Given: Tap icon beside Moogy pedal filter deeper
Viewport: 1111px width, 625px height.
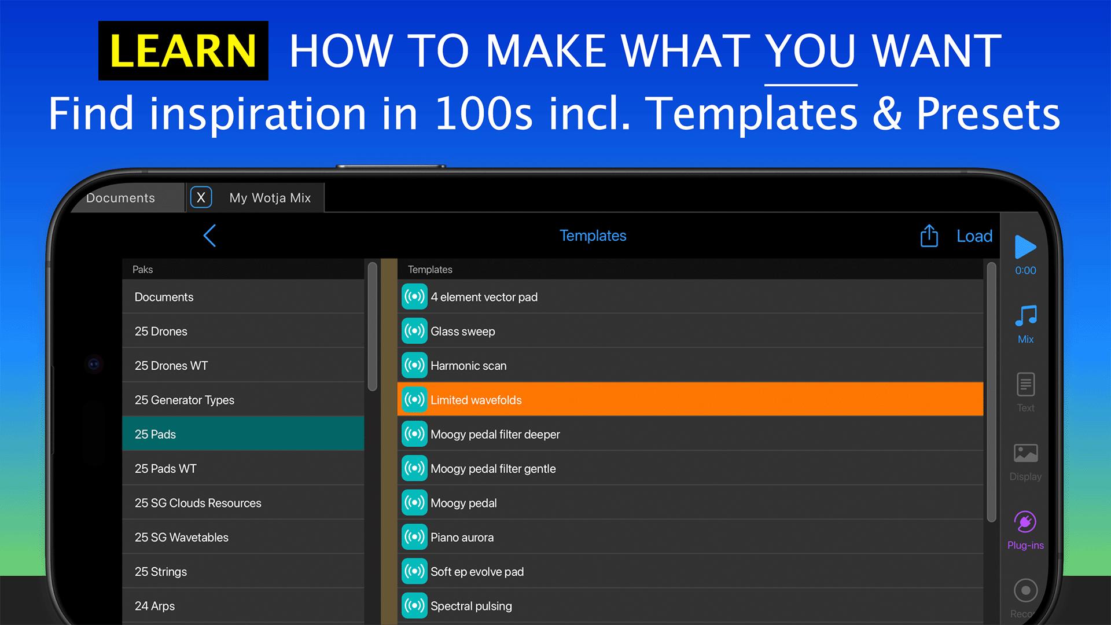Looking at the screenshot, I should (x=414, y=434).
